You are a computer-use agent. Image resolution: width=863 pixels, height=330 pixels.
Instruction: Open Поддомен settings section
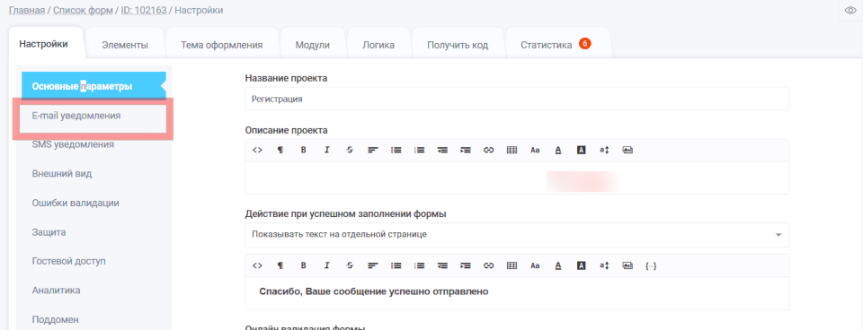[x=55, y=319]
